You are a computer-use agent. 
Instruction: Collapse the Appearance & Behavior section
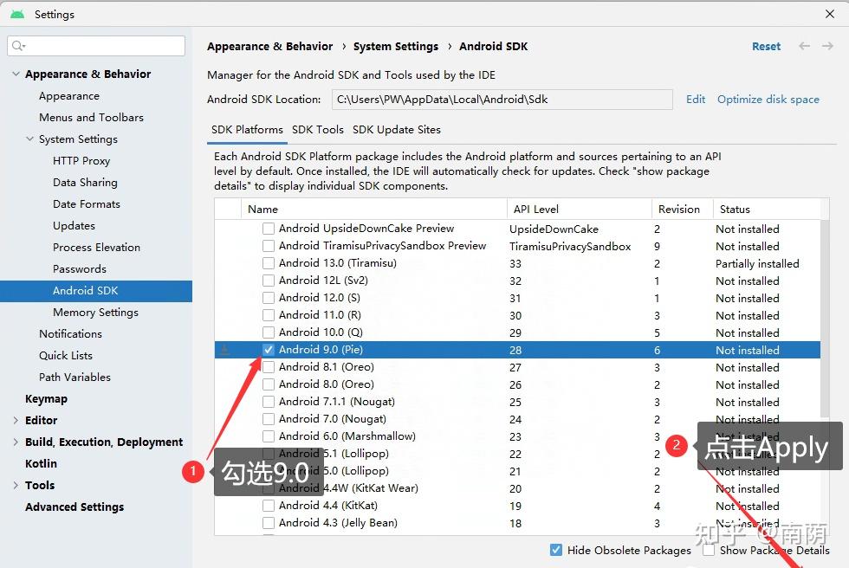click(14, 74)
